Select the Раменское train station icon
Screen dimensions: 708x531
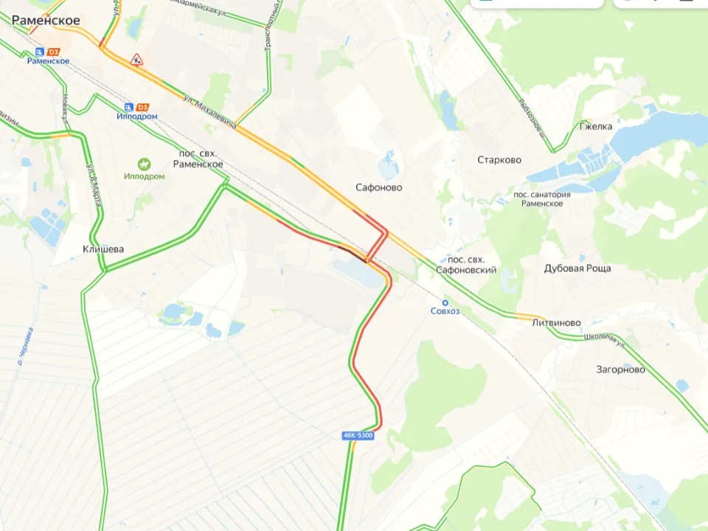pyautogui.click(x=40, y=52)
